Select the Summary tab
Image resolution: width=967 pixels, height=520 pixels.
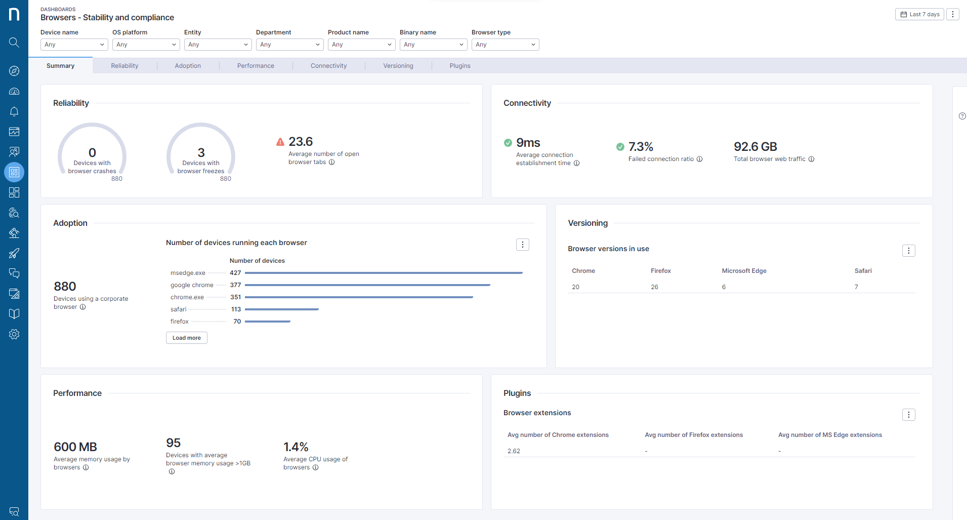pos(61,66)
